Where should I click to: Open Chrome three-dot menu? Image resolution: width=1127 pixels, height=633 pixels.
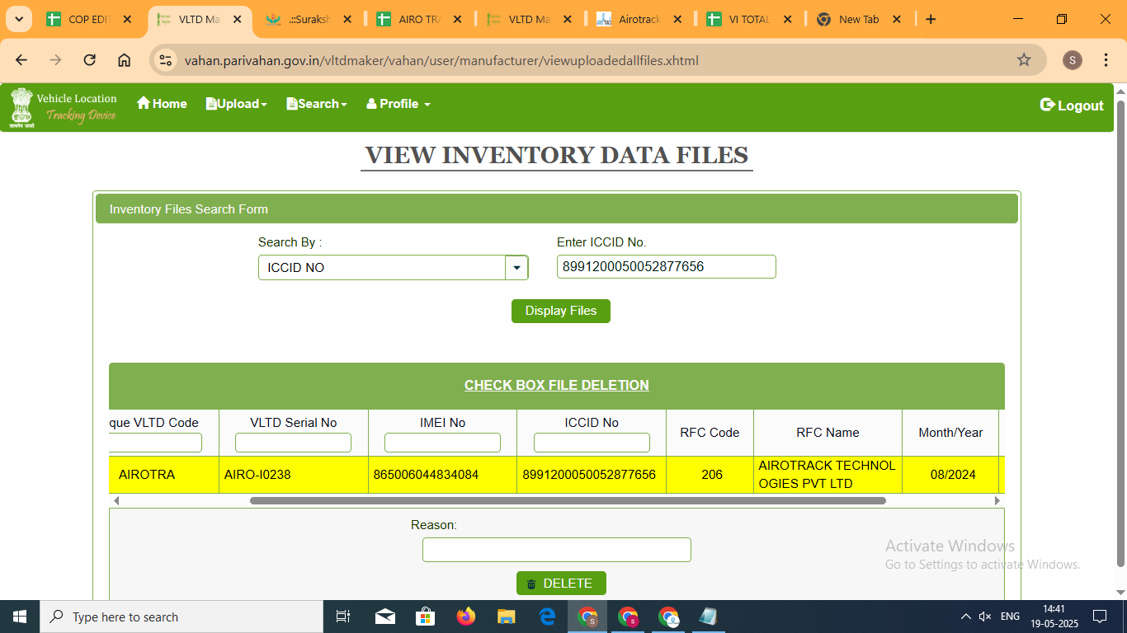point(1106,60)
